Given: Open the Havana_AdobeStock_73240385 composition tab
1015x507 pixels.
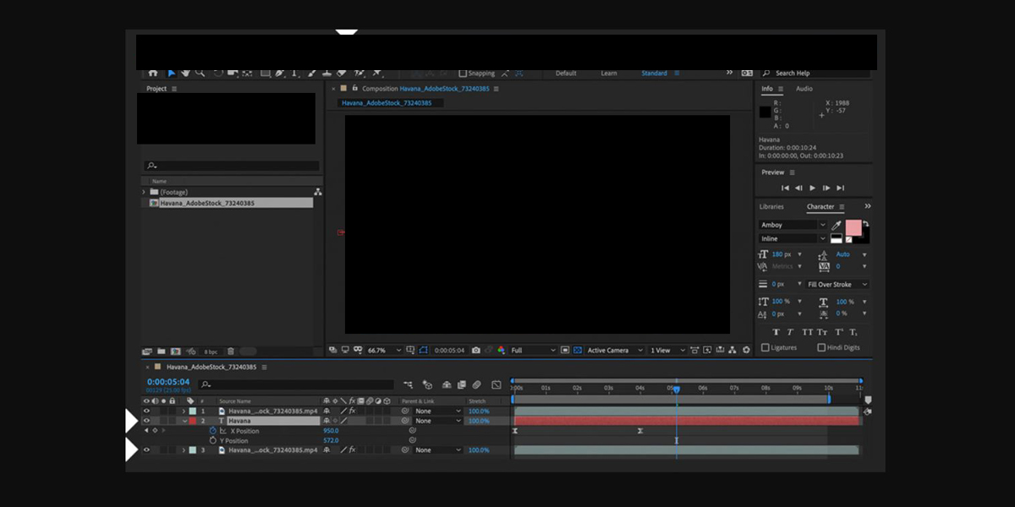Looking at the screenshot, I should coord(389,102).
